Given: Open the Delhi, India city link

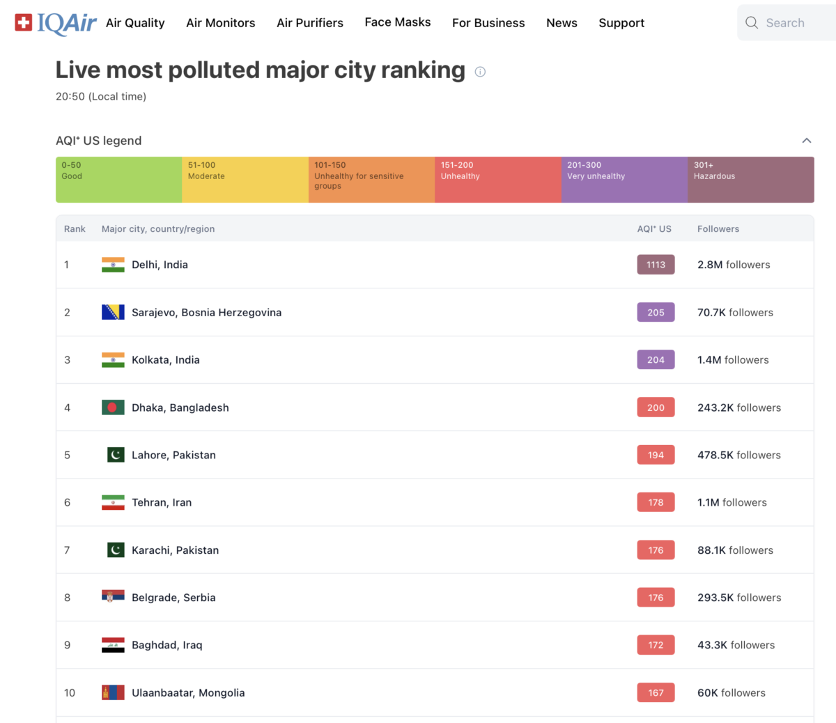Looking at the screenshot, I should coord(160,265).
